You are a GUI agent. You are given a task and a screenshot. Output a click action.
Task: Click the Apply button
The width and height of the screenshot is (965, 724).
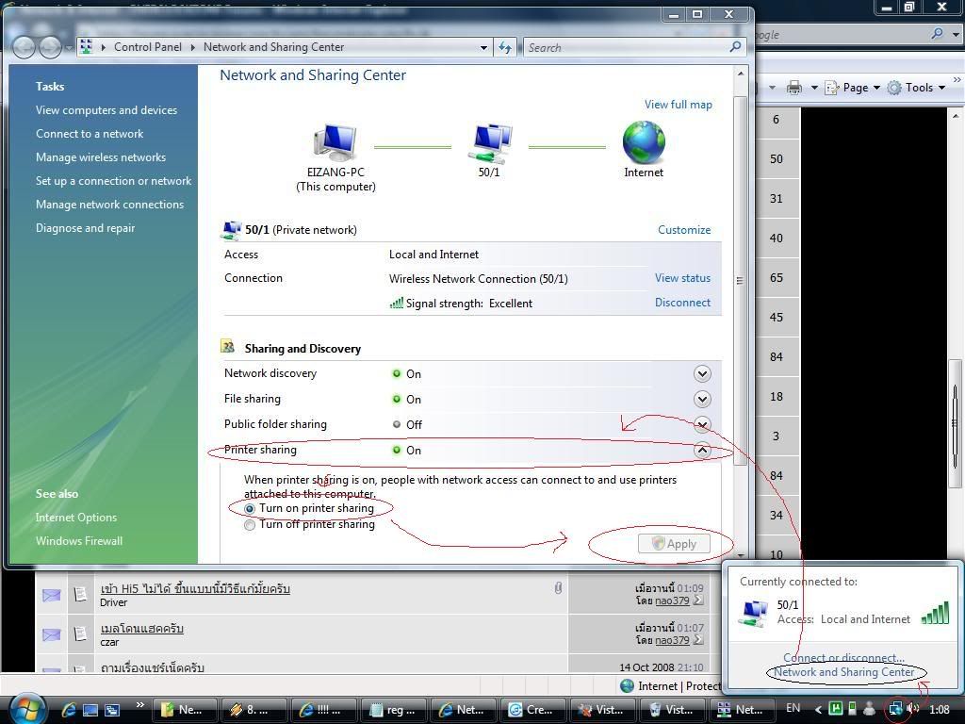(673, 543)
